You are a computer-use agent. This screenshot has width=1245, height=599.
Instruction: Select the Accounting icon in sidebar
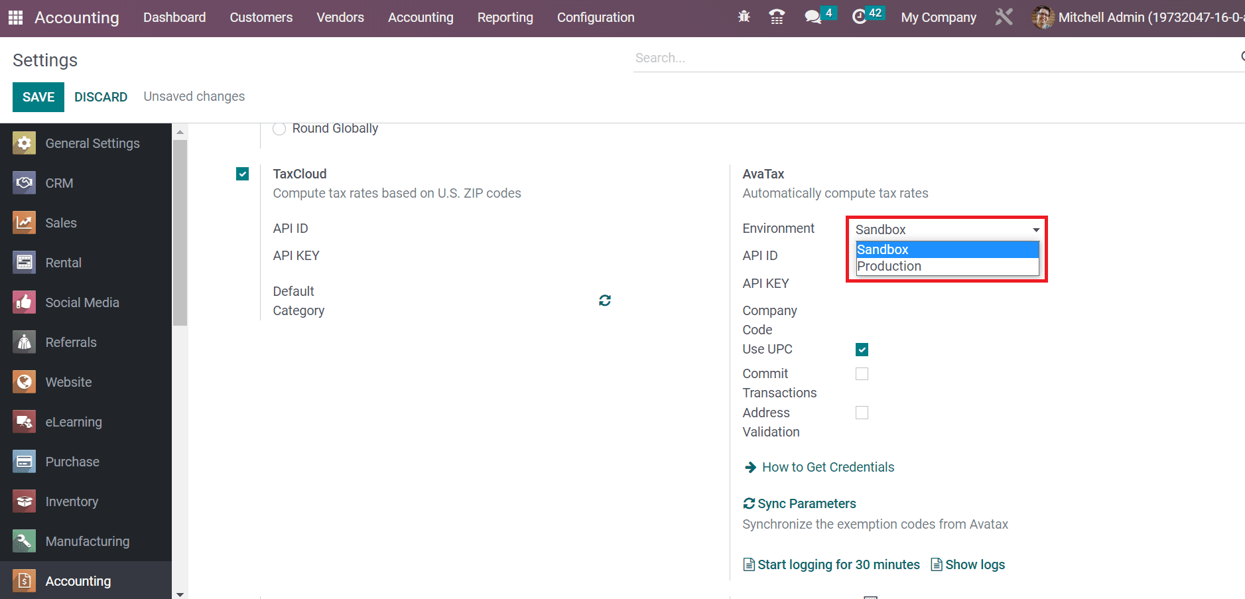click(x=25, y=581)
